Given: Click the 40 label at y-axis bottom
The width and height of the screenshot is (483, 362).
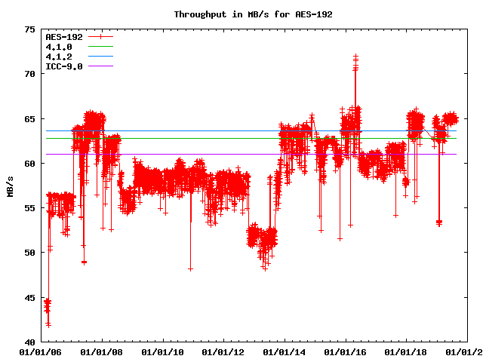Looking at the screenshot, I should (x=29, y=342).
